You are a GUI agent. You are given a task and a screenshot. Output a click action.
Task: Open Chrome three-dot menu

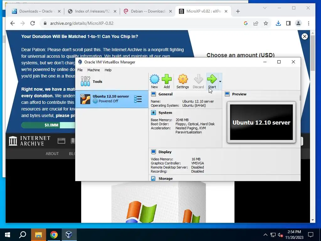point(308,23)
